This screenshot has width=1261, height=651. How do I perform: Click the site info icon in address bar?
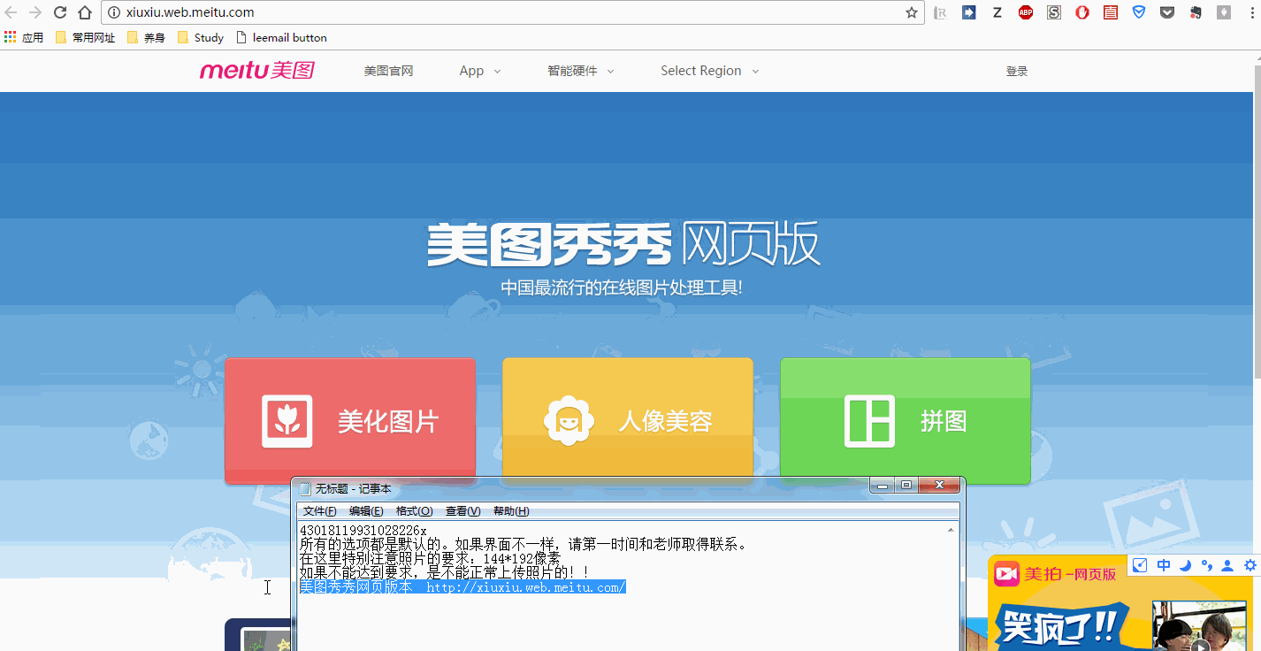(114, 12)
